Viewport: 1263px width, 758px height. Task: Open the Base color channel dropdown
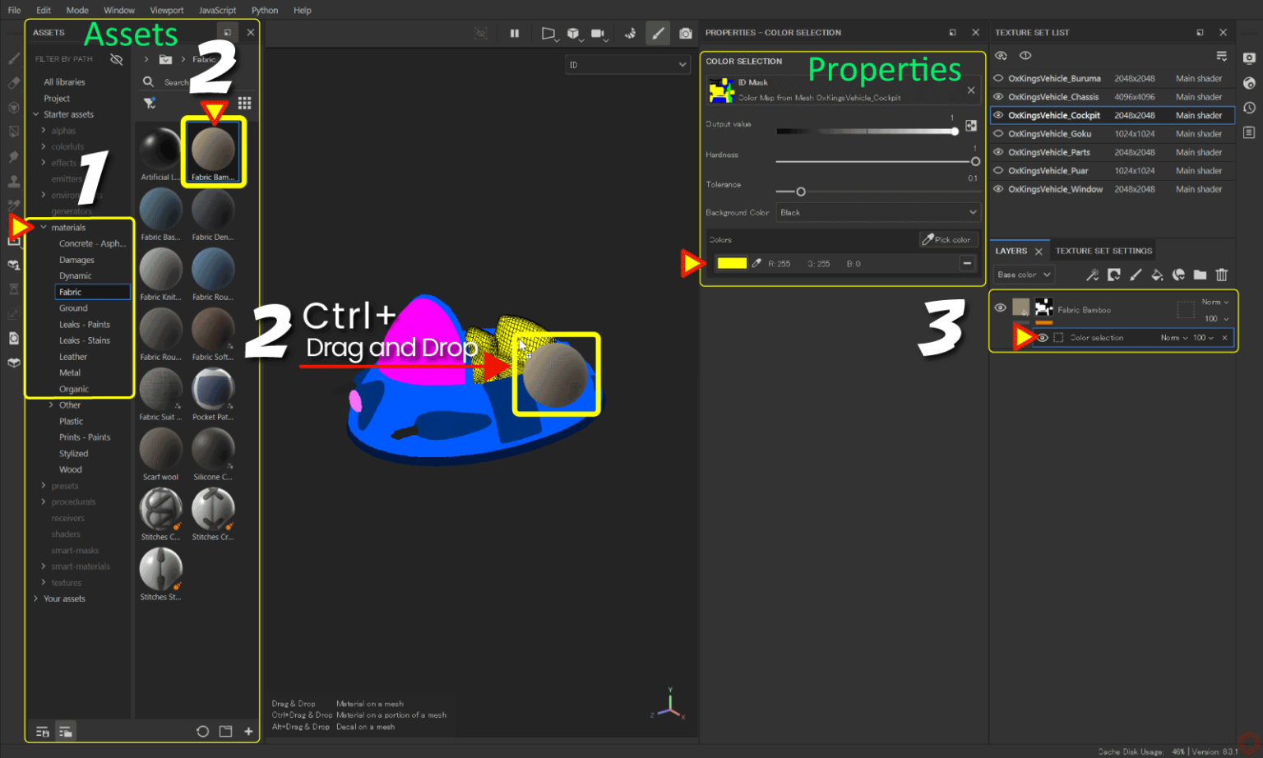(x=1023, y=275)
